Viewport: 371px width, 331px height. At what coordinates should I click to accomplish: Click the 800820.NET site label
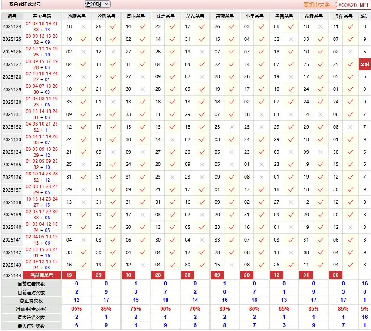point(353,5)
